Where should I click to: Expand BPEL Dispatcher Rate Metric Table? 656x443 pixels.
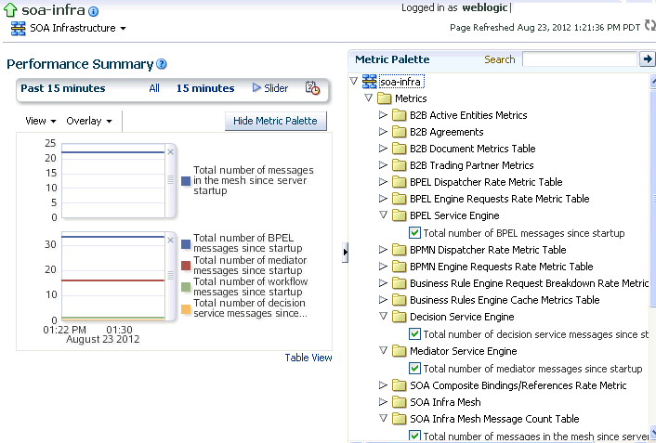[383, 181]
